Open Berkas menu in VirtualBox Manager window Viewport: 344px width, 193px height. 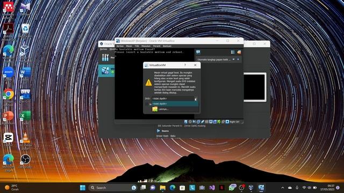click(104, 49)
